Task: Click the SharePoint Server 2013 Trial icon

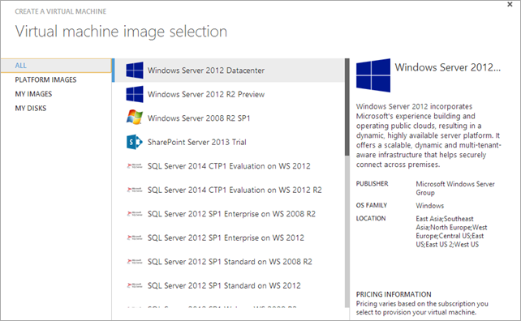Action: (135, 142)
